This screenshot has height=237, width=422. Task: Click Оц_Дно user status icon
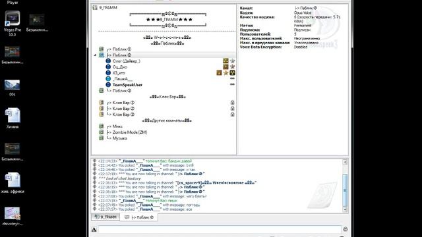[x=108, y=67]
